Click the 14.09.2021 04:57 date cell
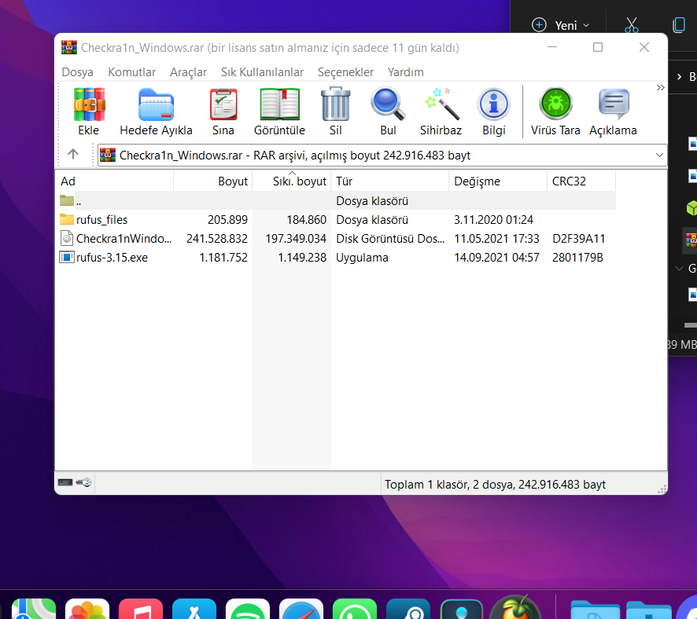 pyautogui.click(x=496, y=258)
